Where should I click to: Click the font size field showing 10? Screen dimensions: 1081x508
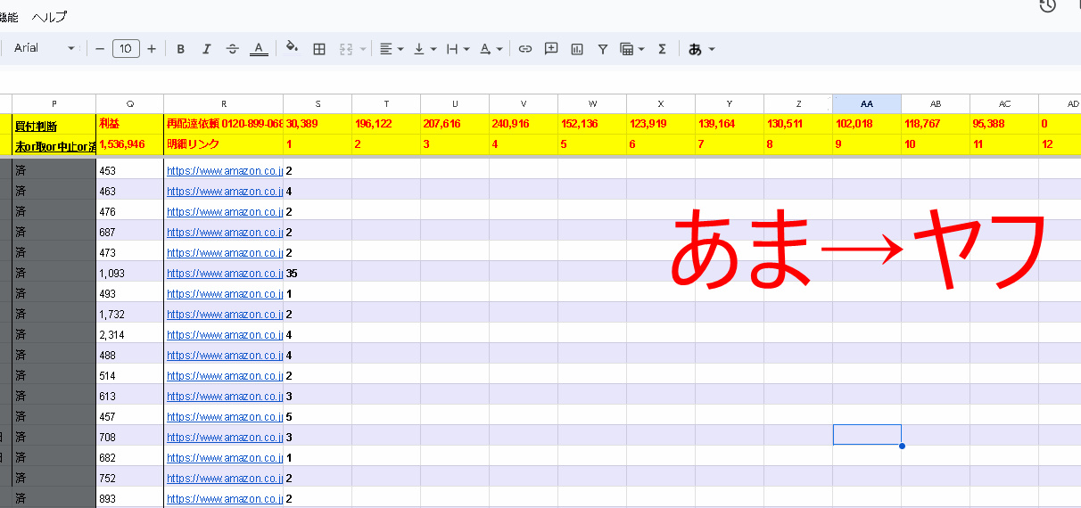pyautogui.click(x=126, y=49)
